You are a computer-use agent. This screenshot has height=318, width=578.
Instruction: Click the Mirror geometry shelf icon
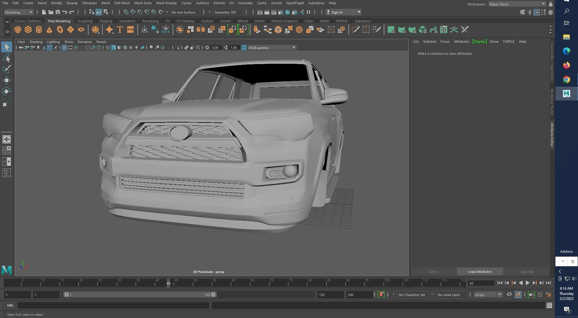pos(201,29)
